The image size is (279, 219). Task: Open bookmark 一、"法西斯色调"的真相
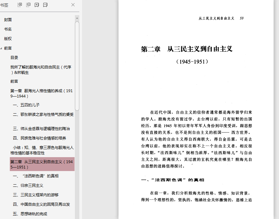point(36,176)
